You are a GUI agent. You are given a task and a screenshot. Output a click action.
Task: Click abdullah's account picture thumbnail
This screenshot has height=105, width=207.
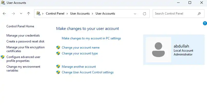158,50
